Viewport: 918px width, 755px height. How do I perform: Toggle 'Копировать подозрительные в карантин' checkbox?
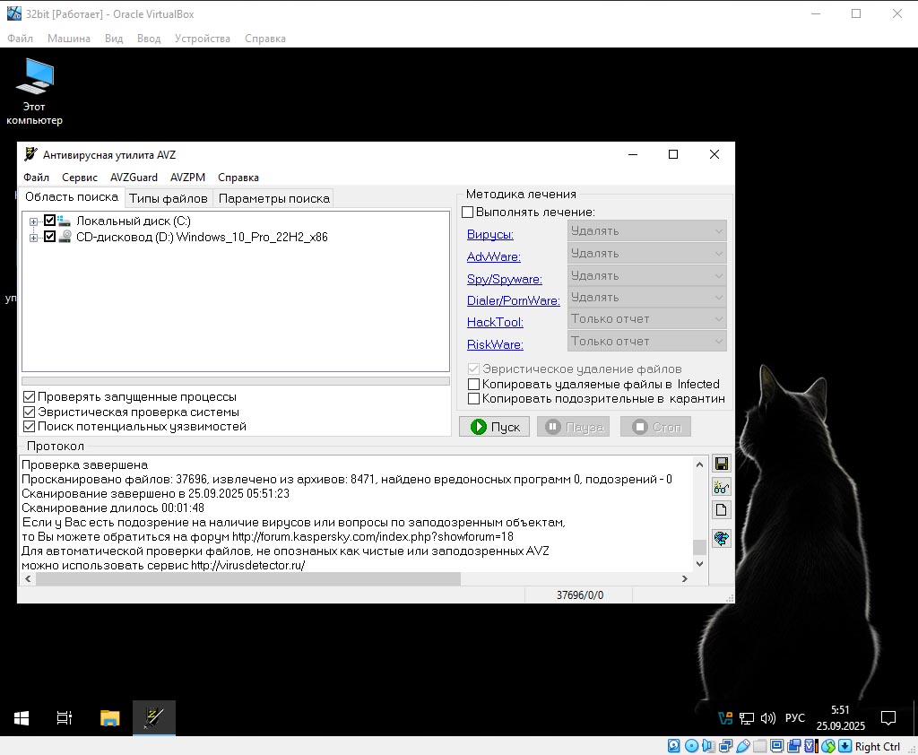[x=473, y=399]
